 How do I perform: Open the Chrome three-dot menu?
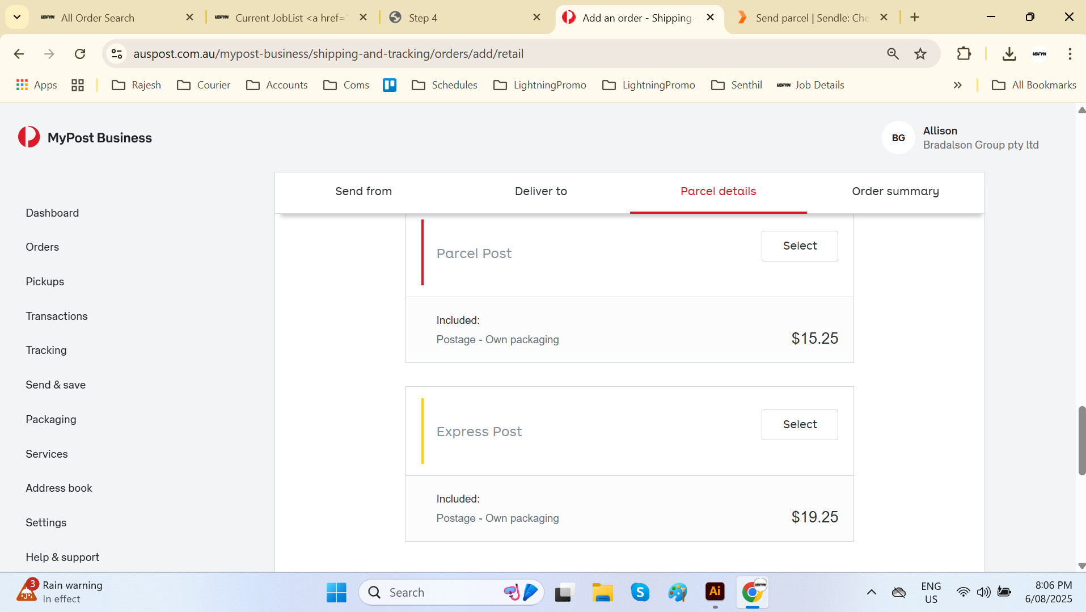coord(1070,54)
